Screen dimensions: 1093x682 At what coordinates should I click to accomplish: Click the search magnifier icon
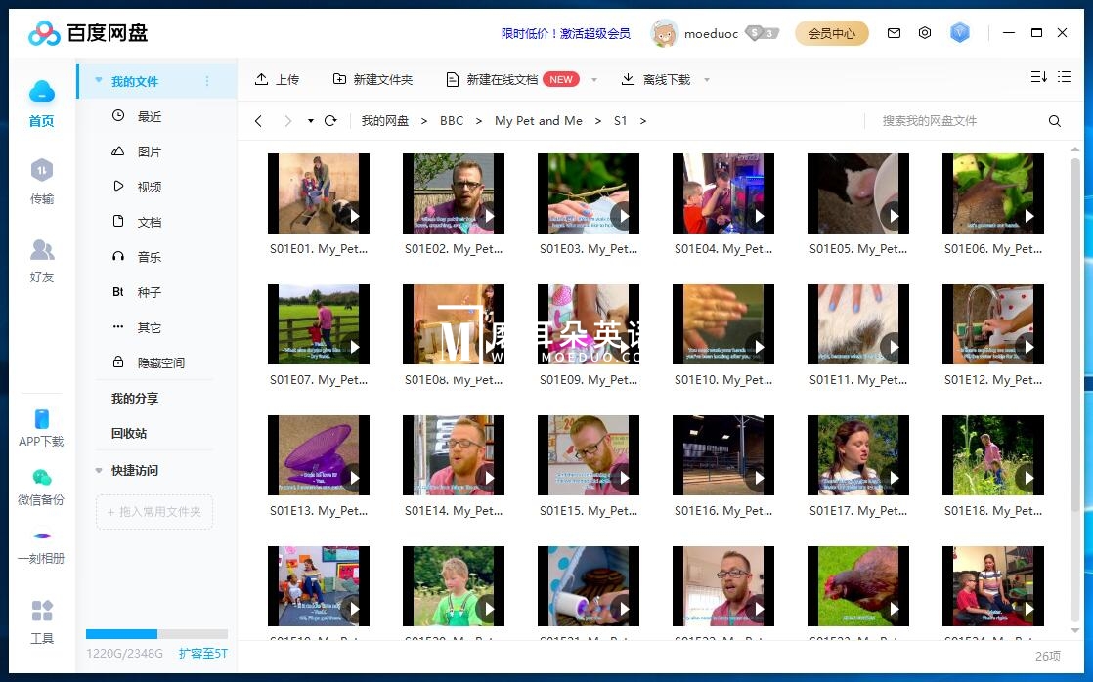pos(1054,121)
